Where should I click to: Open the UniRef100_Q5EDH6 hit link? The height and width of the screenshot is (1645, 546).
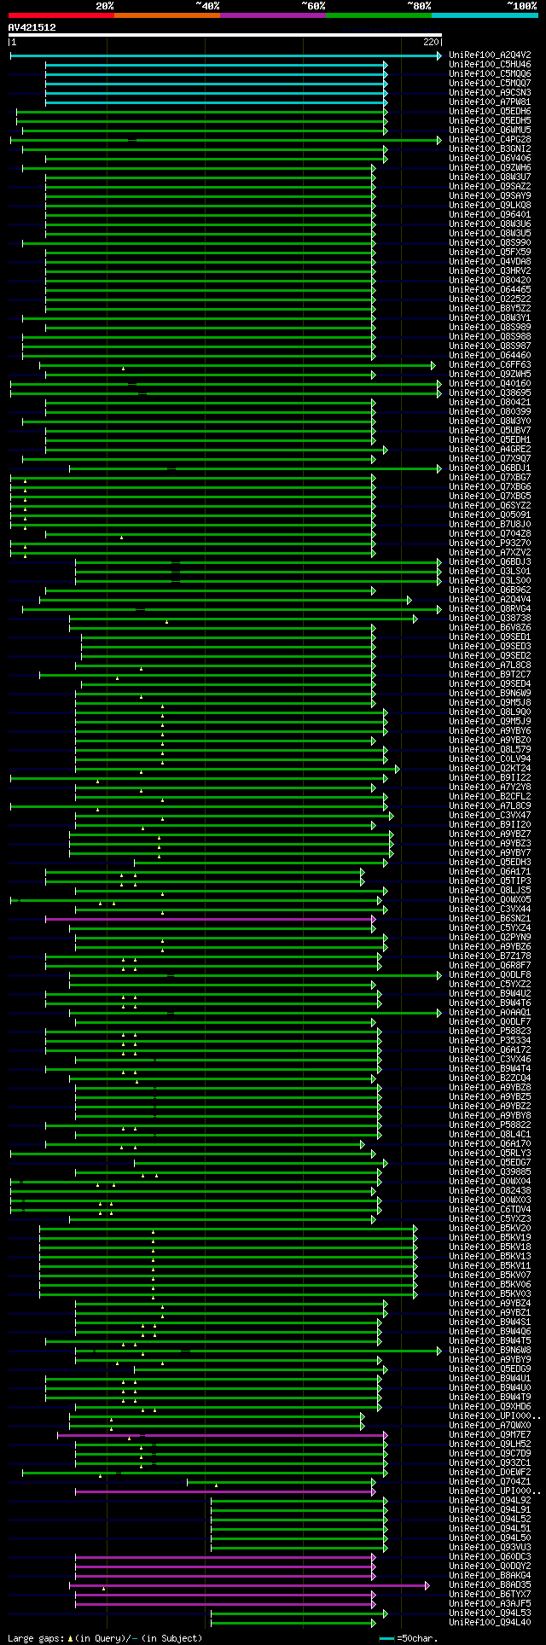click(490, 112)
